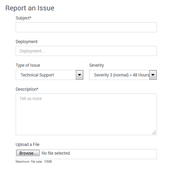Viewport: 175px width, 171px height.
Task: Expand the Severity dropdown arrow
Action: pos(153,75)
